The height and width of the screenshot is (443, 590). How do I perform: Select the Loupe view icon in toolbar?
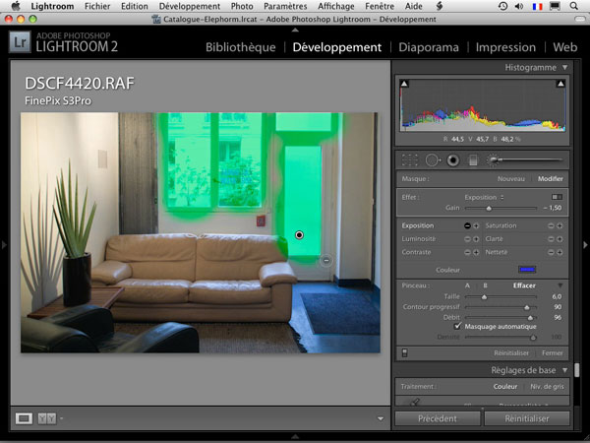[x=24, y=418]
